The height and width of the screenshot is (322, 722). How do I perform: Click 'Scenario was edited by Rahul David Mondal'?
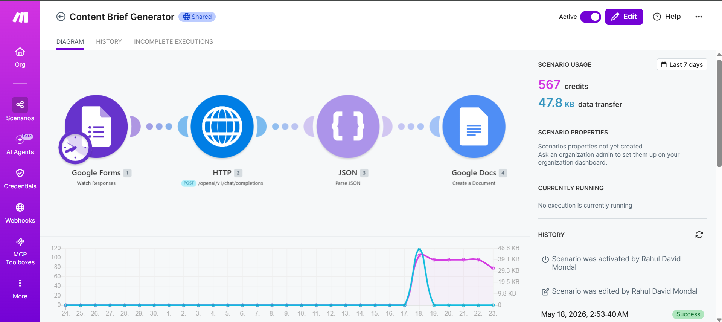(x=625, y=291)
